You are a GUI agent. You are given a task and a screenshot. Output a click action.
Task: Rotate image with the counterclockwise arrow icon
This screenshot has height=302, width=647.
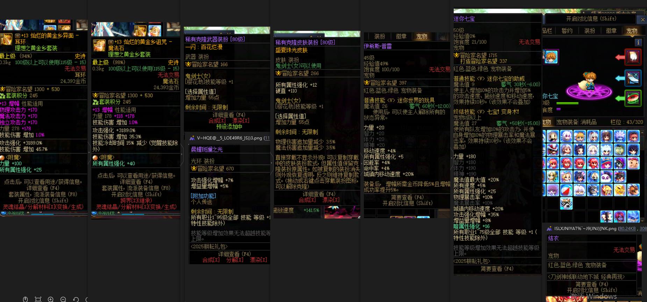tap(76, 299)
